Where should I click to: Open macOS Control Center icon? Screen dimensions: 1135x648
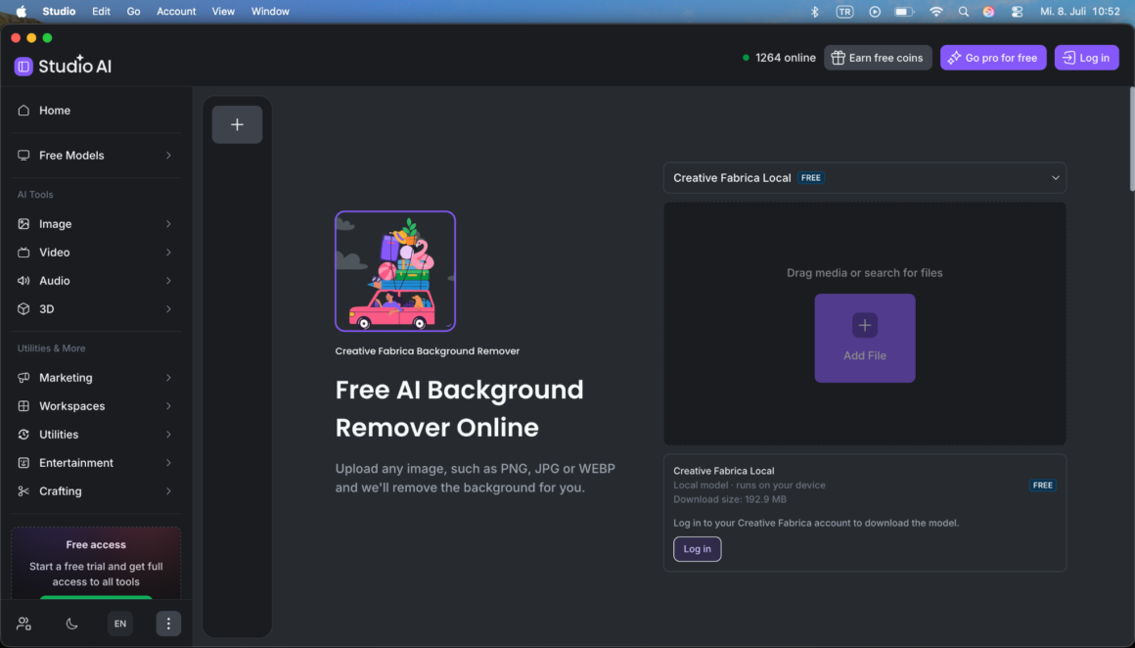(x=1017, y=12)
